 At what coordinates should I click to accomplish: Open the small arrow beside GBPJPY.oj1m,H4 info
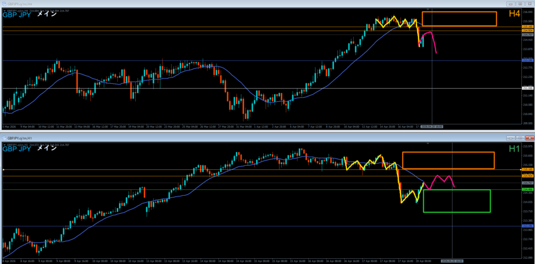pyautogui.click(x=4, y=10)
